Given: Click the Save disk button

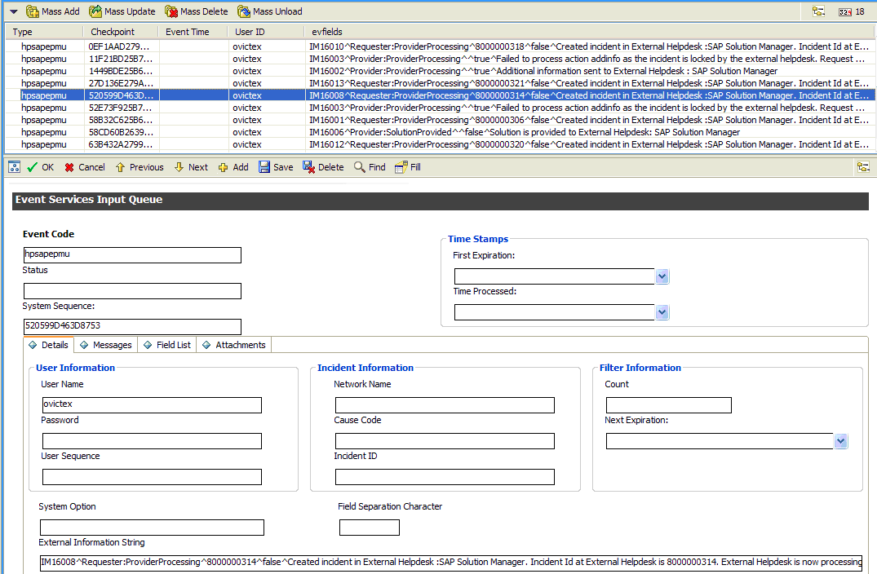Looking at the screenshot, I should (276, 167).
